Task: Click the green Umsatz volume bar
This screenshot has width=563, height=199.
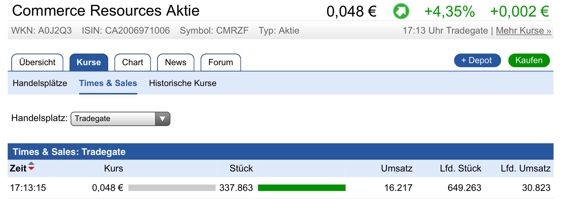Action: coord(302,188)
